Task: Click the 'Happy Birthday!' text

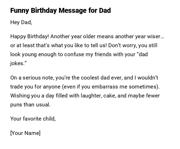Action: click(x=29, y=36)
